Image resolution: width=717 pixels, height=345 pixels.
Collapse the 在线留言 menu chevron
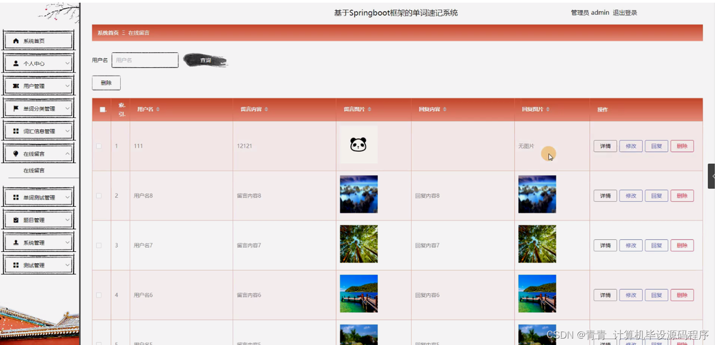pyautogui.click(x=67, y=154)
